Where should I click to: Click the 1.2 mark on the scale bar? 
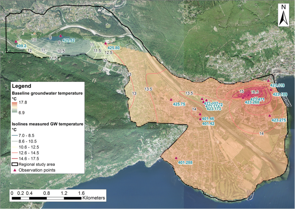coord(64,193)
